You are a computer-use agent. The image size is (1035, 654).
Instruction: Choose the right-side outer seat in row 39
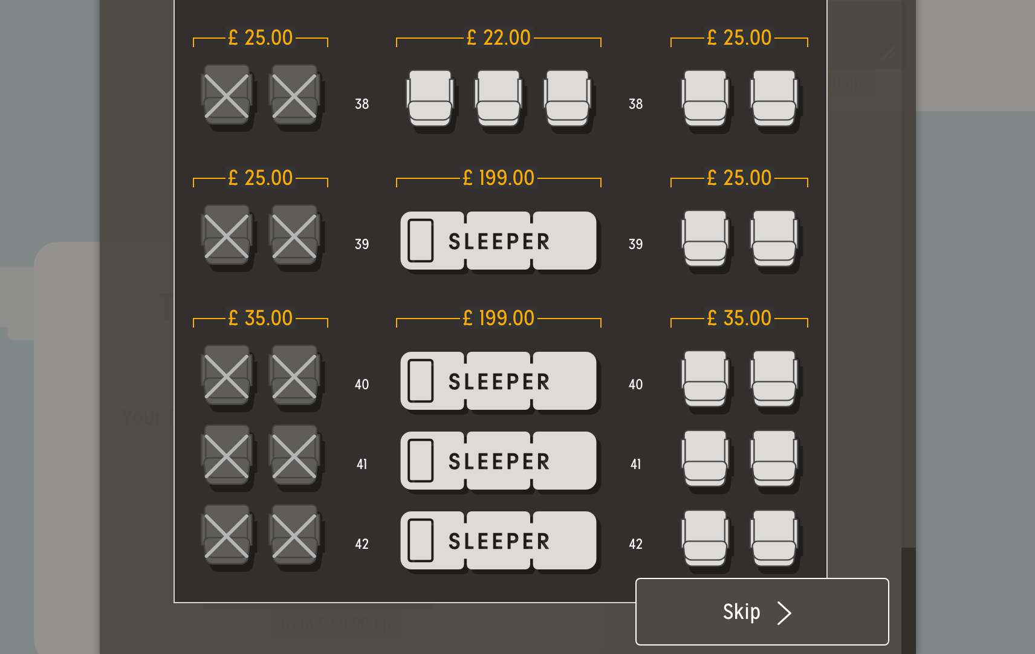click(774, 239)
